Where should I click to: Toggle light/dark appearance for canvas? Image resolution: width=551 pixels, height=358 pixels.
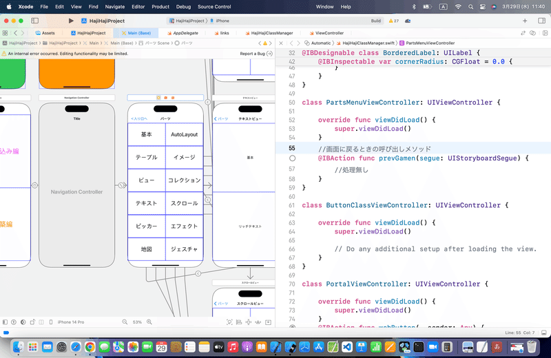point(23,322)
